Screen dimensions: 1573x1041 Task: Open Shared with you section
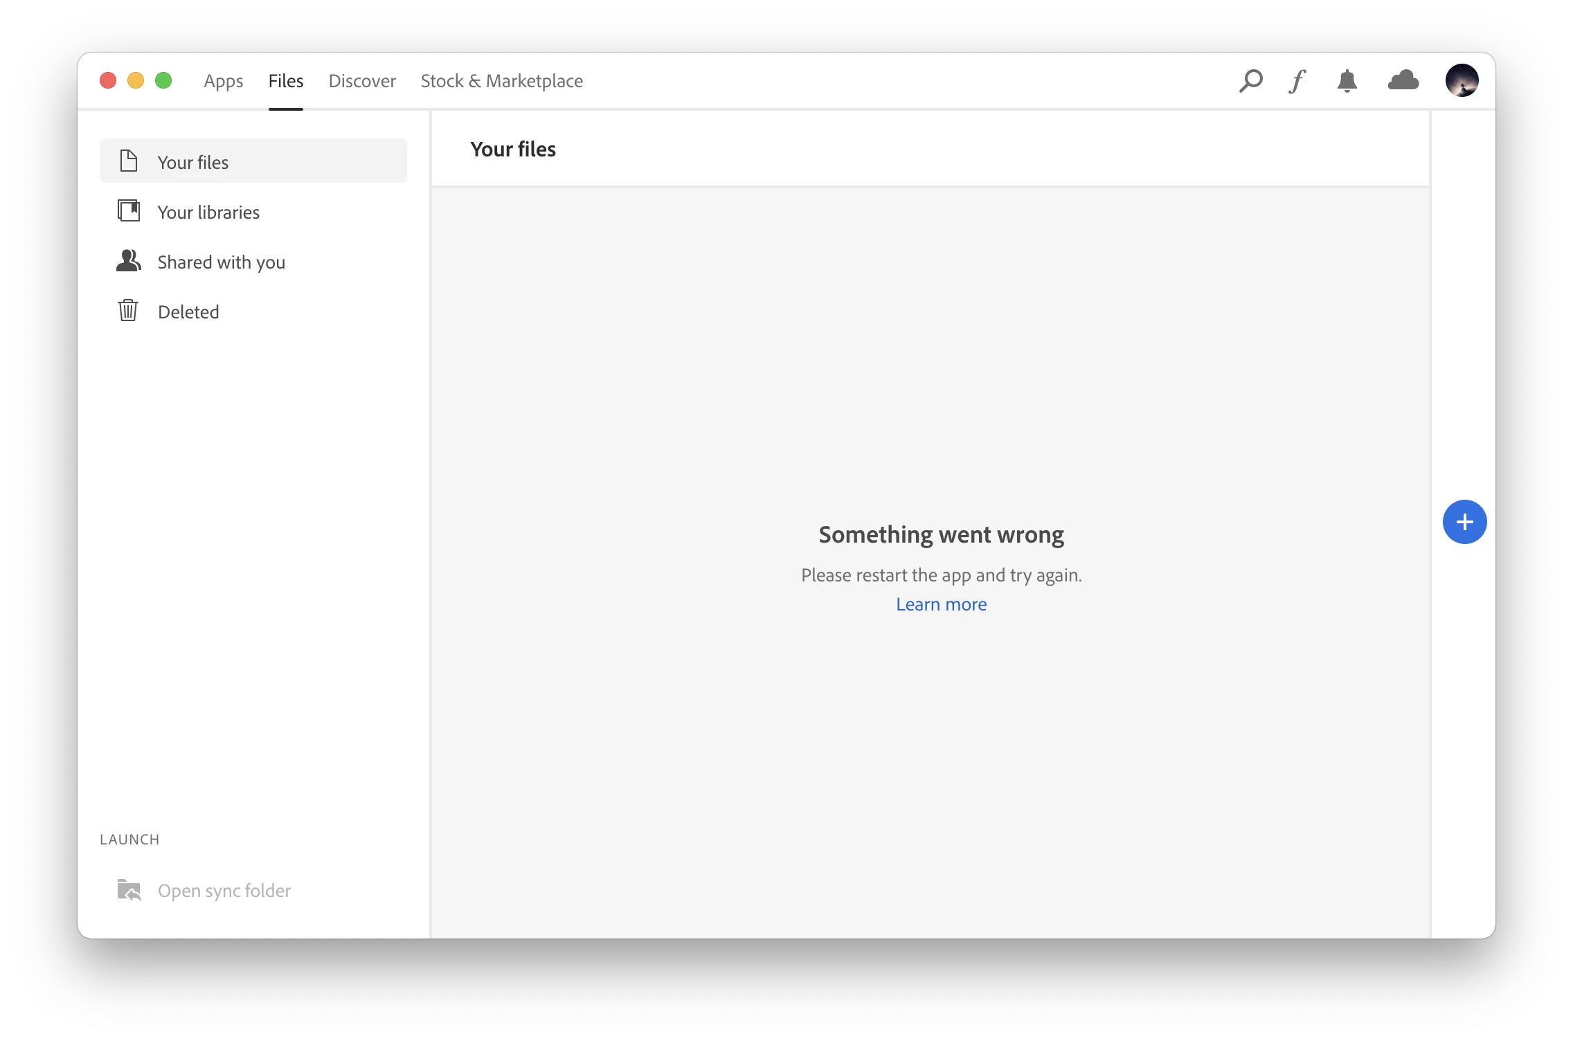[221, 262]
